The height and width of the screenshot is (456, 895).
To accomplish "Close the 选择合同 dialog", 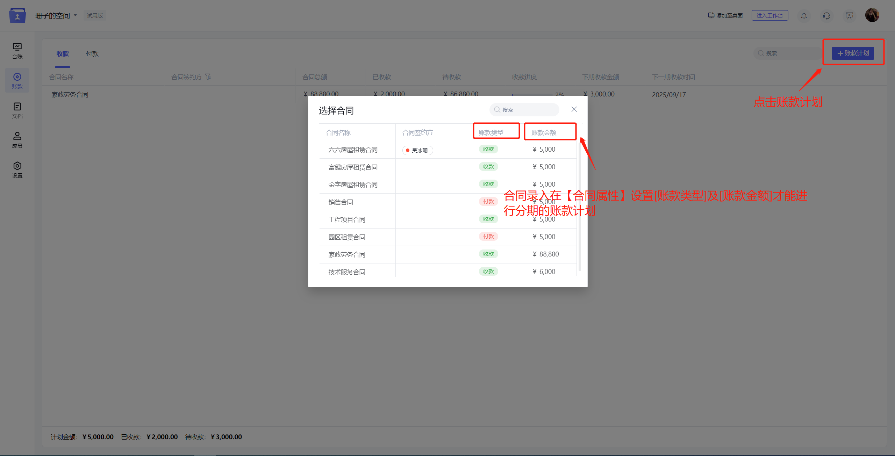I will tap(574, 109).
